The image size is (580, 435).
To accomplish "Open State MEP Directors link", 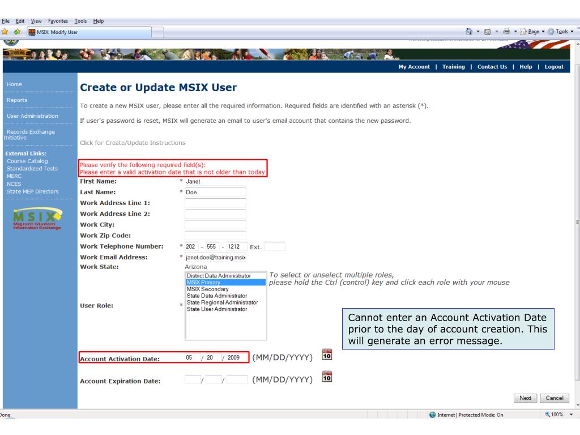I will click(32, 191).
